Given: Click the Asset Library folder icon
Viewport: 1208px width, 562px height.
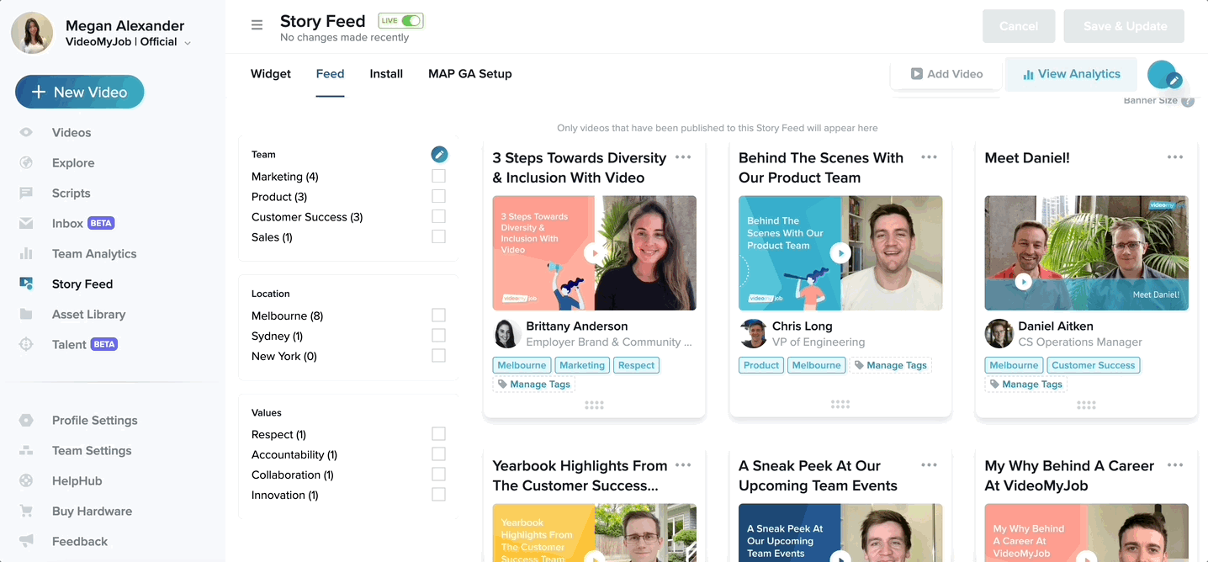Looking at the screenshot, I should pyautogui.click(x=26, y=314).
